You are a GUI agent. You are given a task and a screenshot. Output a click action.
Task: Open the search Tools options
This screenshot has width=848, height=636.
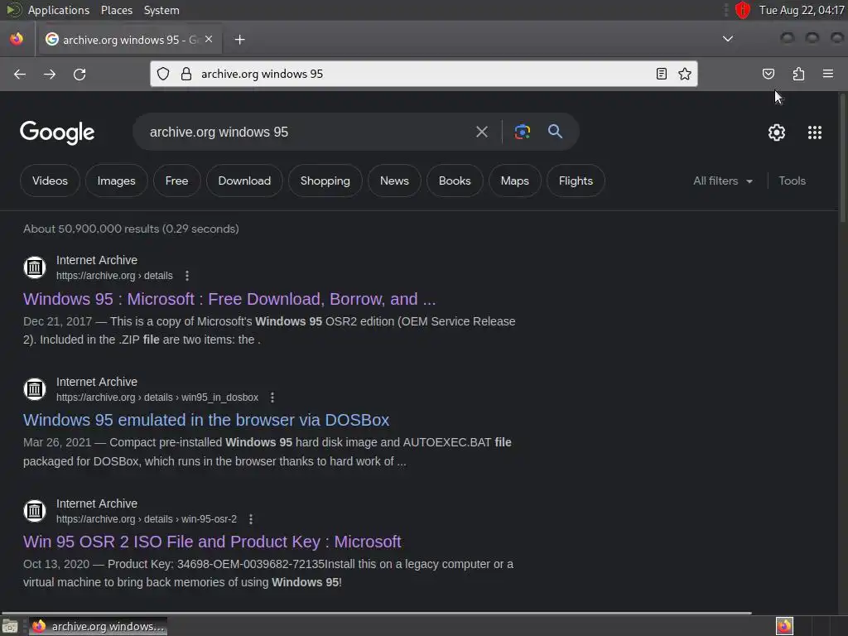[792, 181]
